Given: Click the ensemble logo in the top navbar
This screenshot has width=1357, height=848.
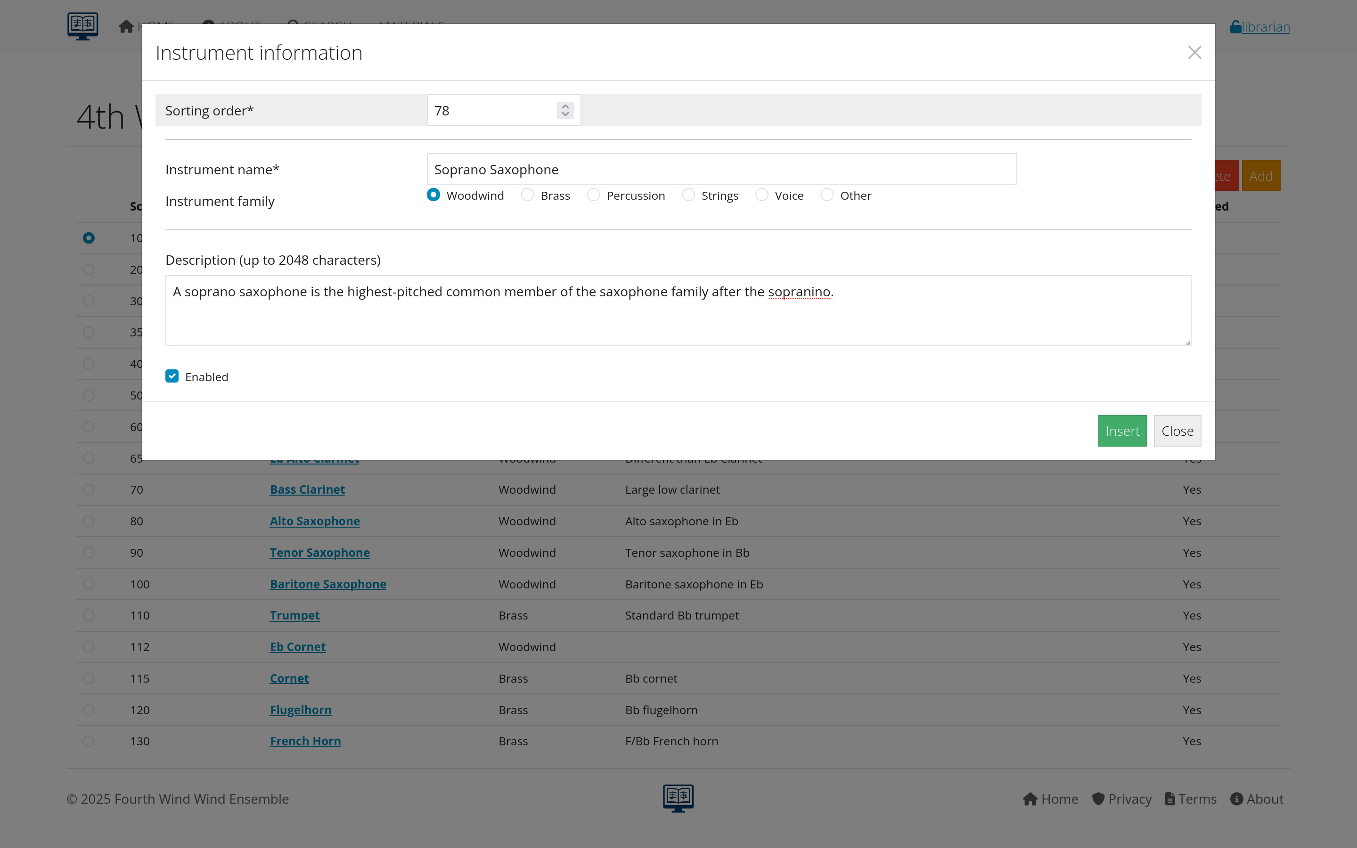Looking at the screenshot, I should click(82, 26).
